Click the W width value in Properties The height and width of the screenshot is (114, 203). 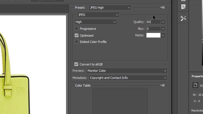click(x=200, y=95)
